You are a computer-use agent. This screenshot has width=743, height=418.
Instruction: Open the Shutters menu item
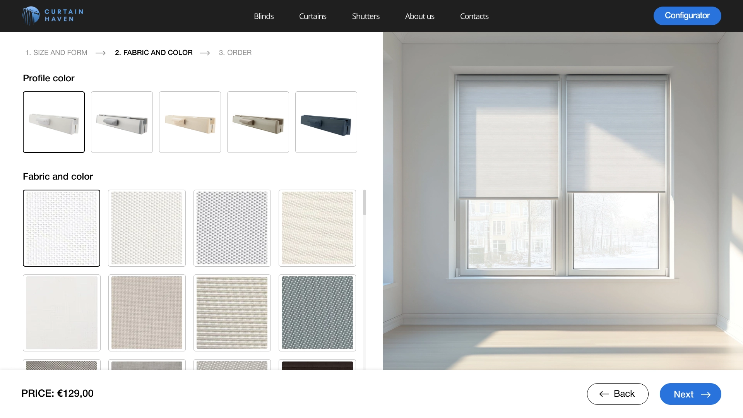coord(366,16)
